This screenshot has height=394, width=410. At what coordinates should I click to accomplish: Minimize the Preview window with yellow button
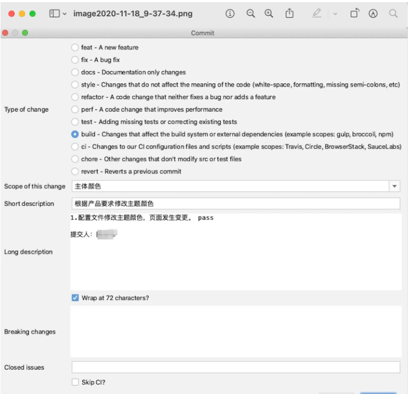(22, 14)
